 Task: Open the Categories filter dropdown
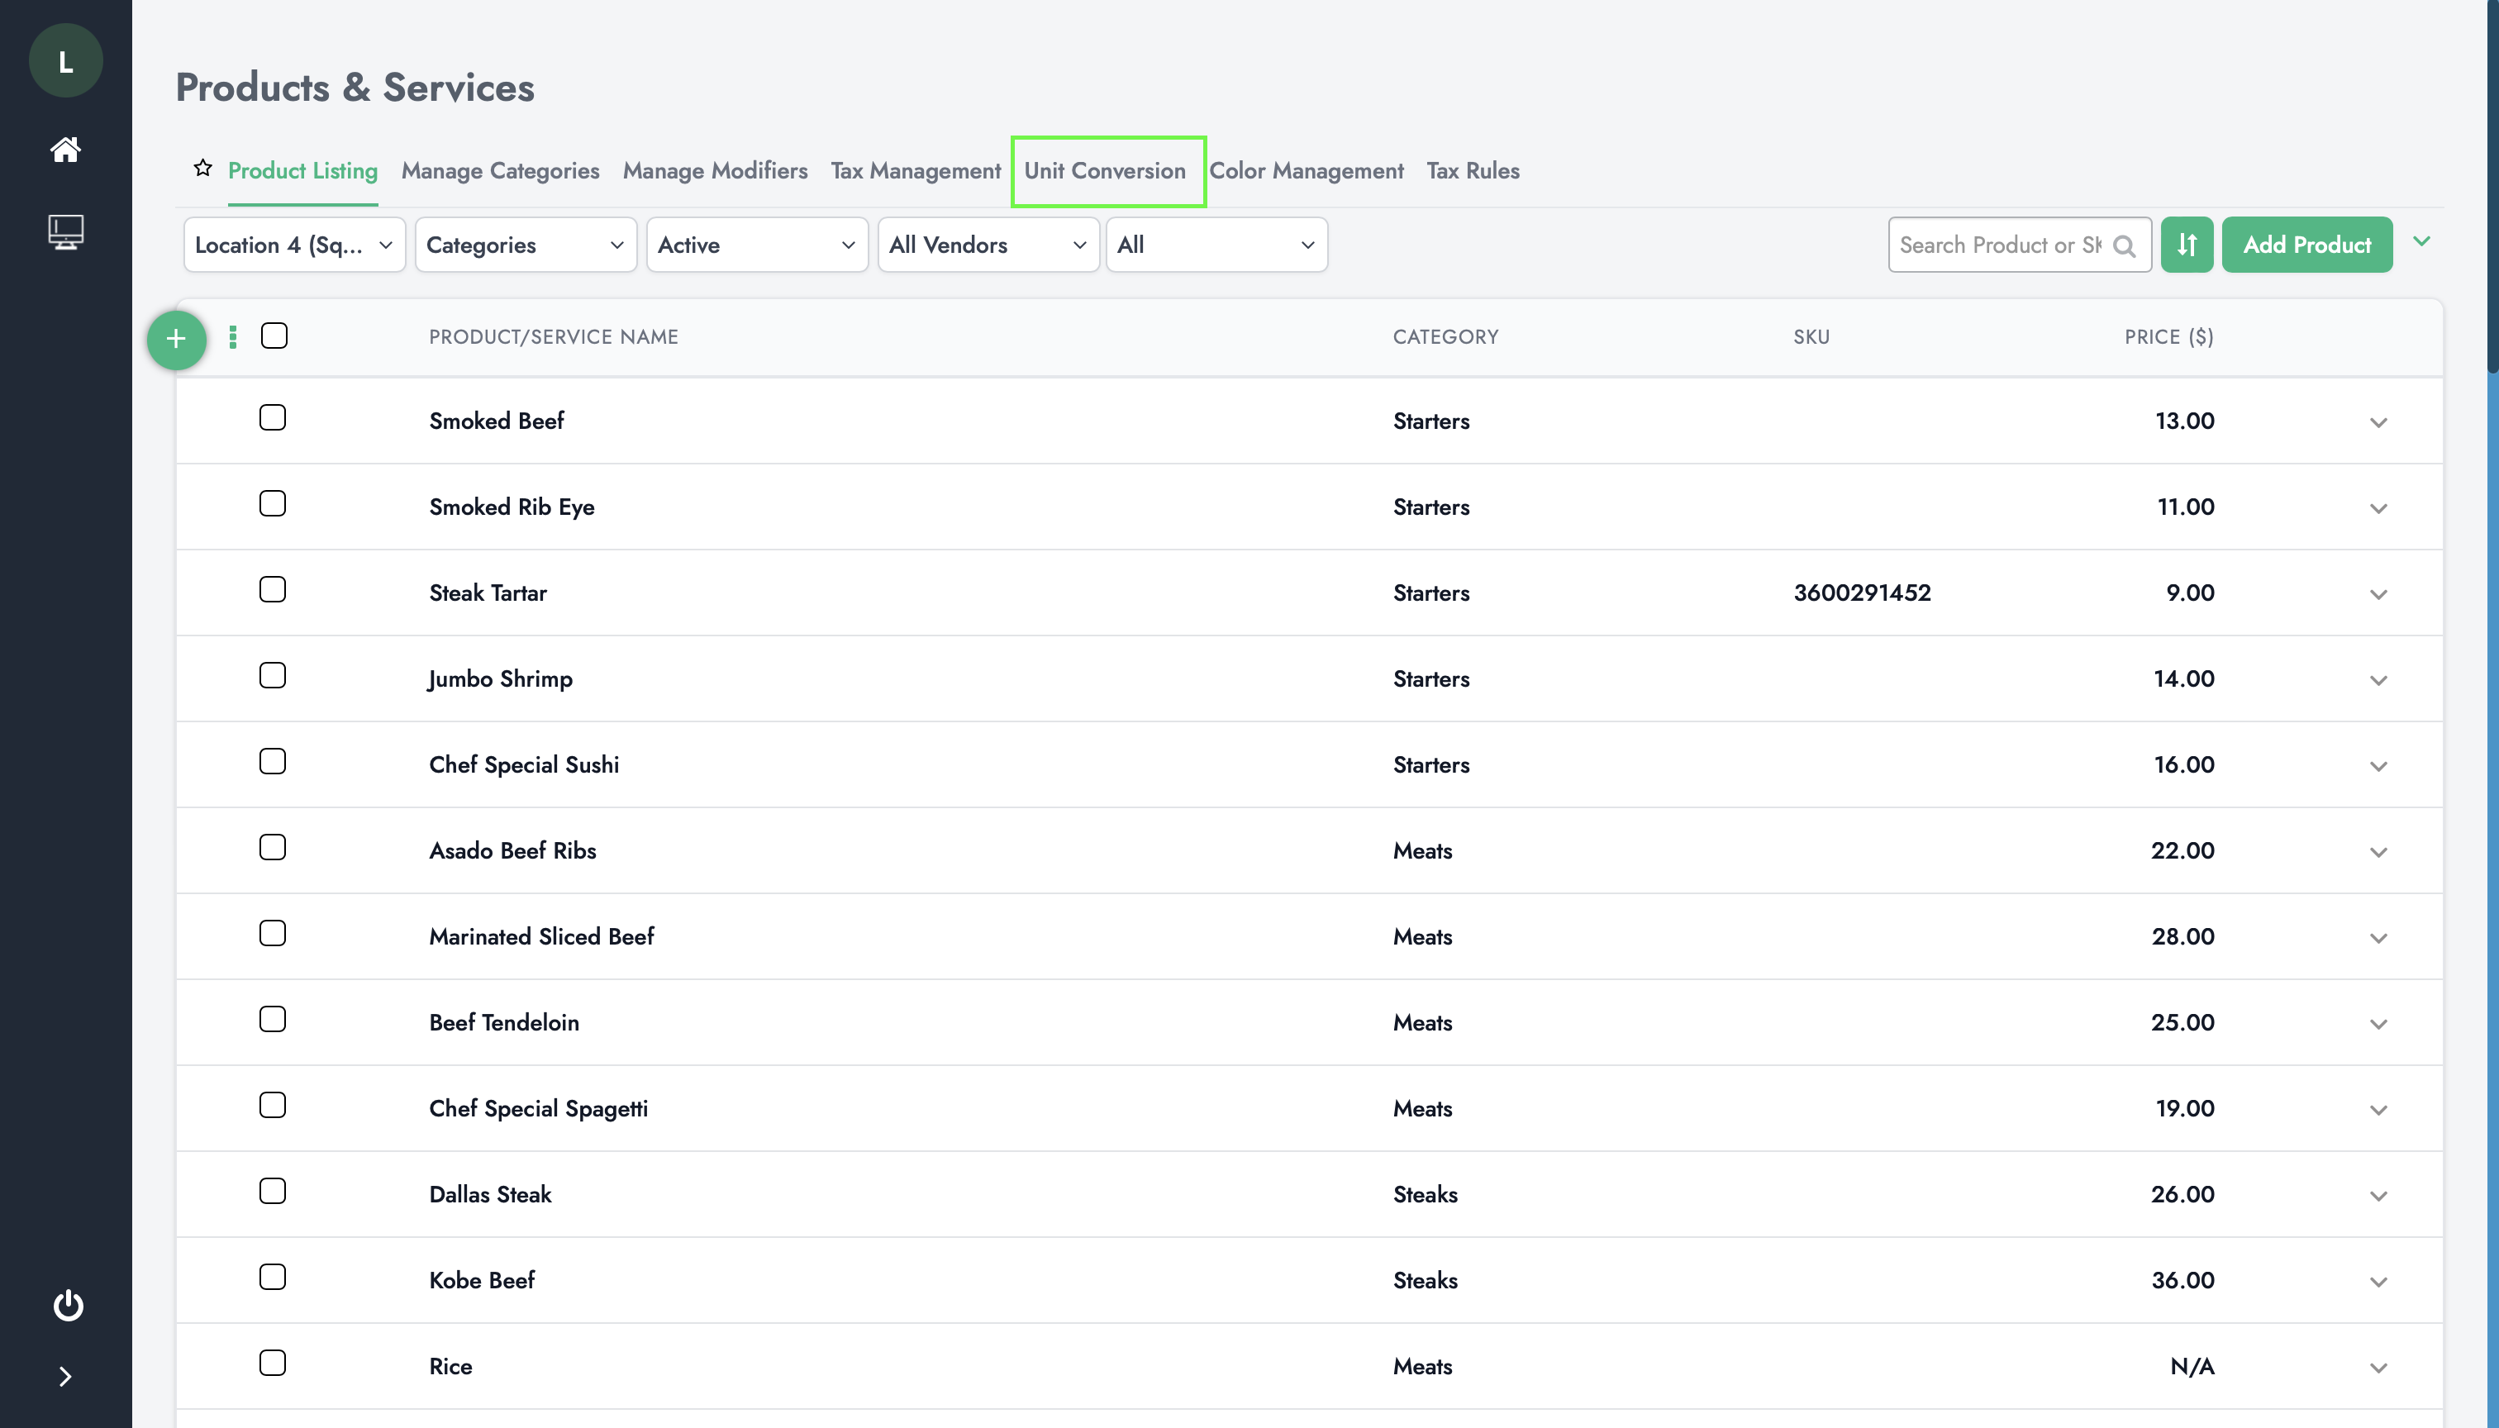(523, 244)
